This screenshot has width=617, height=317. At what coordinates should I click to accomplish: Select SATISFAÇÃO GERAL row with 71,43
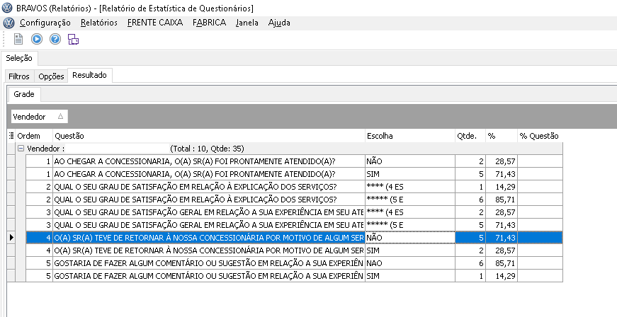[x=295, y=225]
